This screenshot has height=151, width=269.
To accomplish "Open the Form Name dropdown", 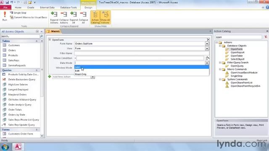I will tap(207, 44).
